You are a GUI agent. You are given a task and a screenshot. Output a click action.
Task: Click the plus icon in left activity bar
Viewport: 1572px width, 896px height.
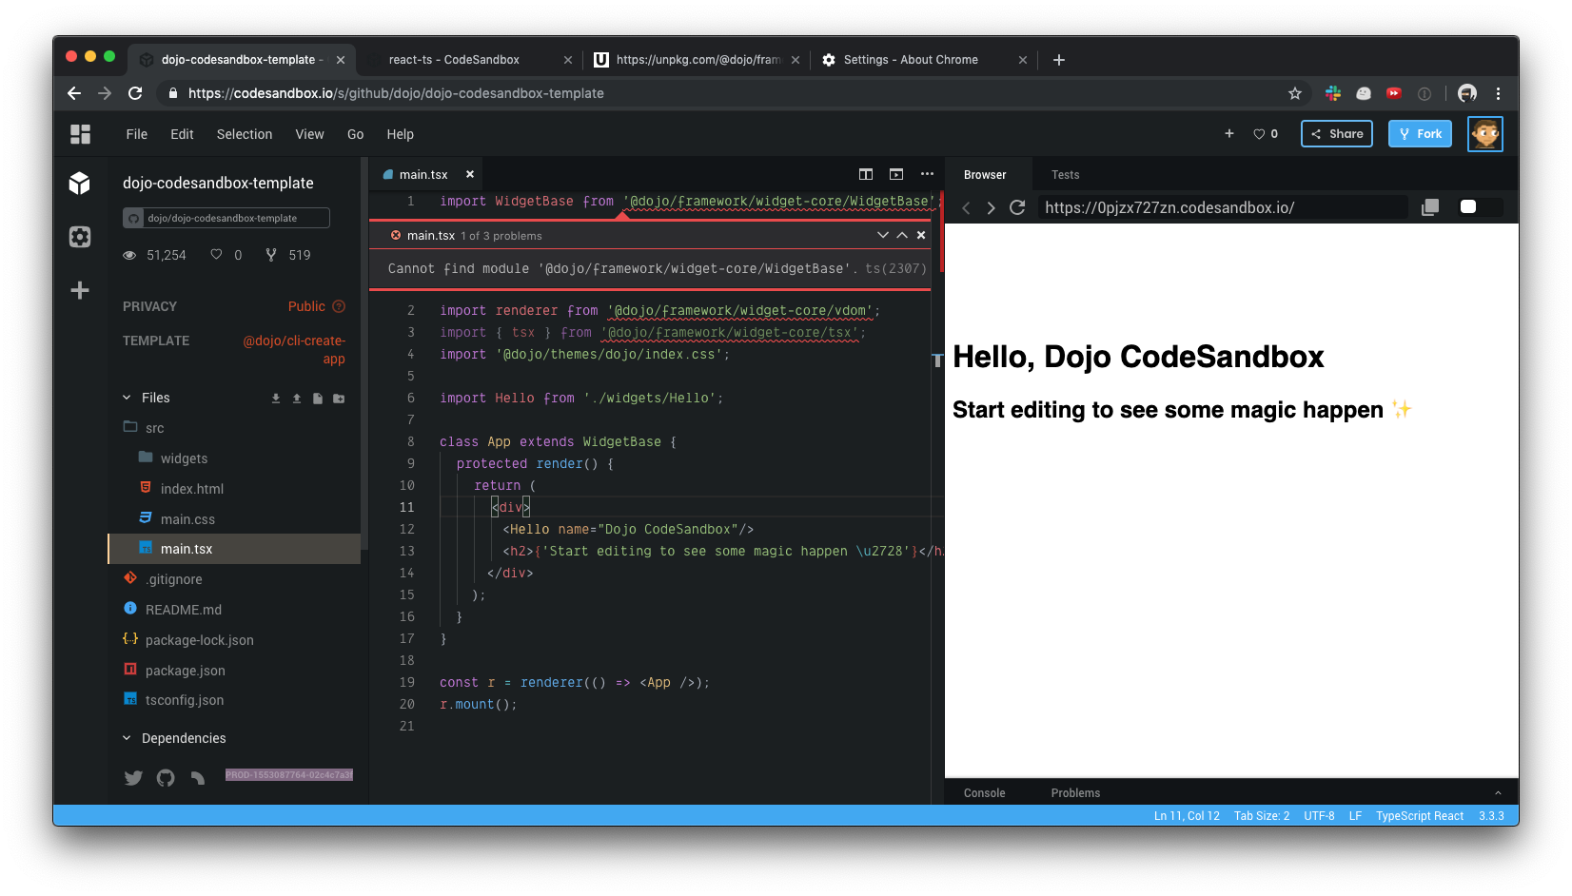(80, 290)
